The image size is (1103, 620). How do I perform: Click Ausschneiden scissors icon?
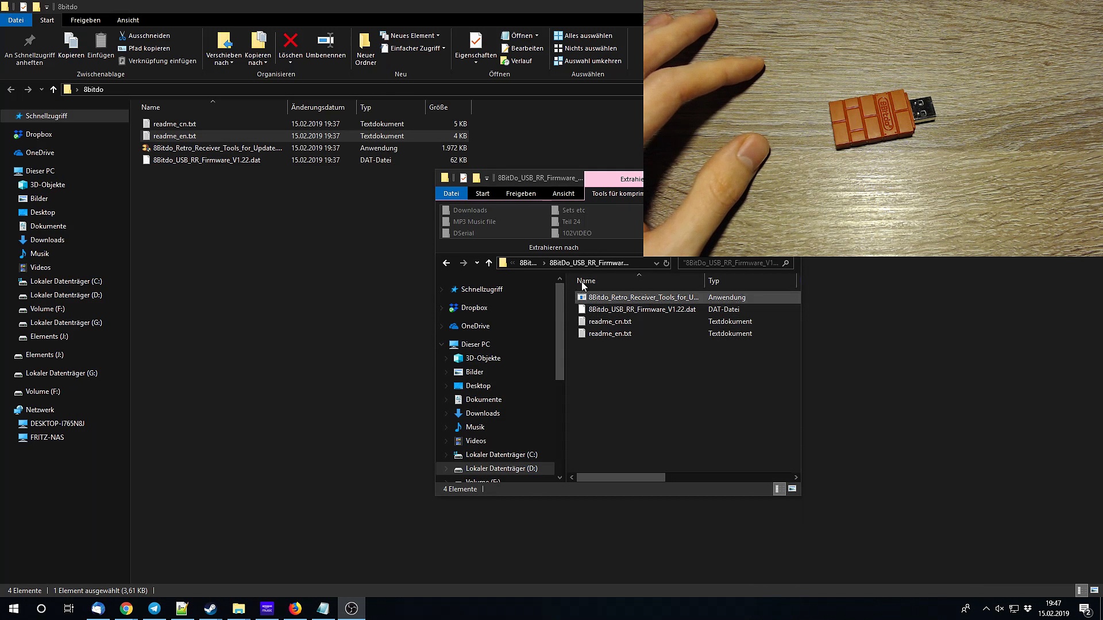(122, 36)
